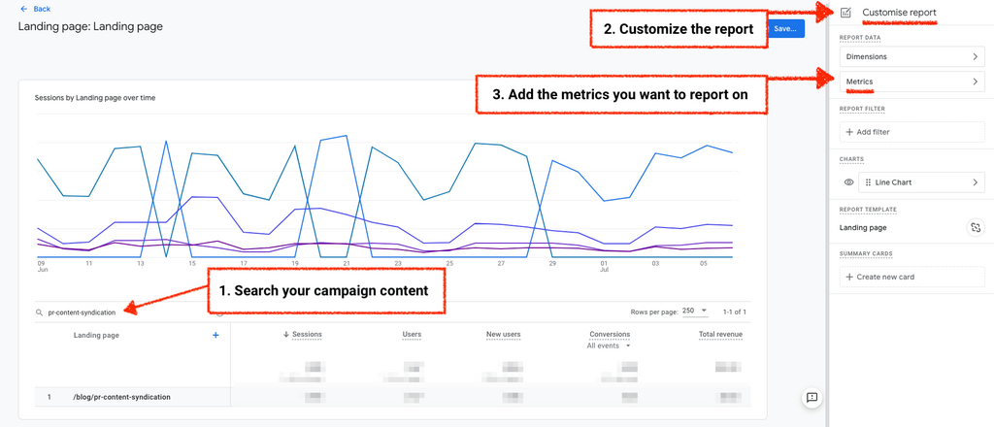This screenshot has height=427, width=994.
Task: Open the Rows per page dropdown
Action: [695, 312]
